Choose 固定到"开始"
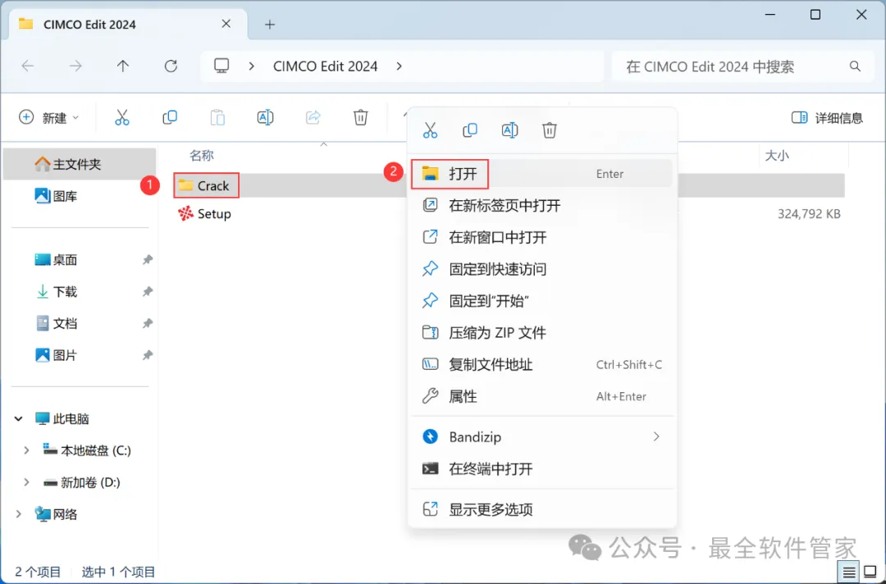 pos(542,300)
